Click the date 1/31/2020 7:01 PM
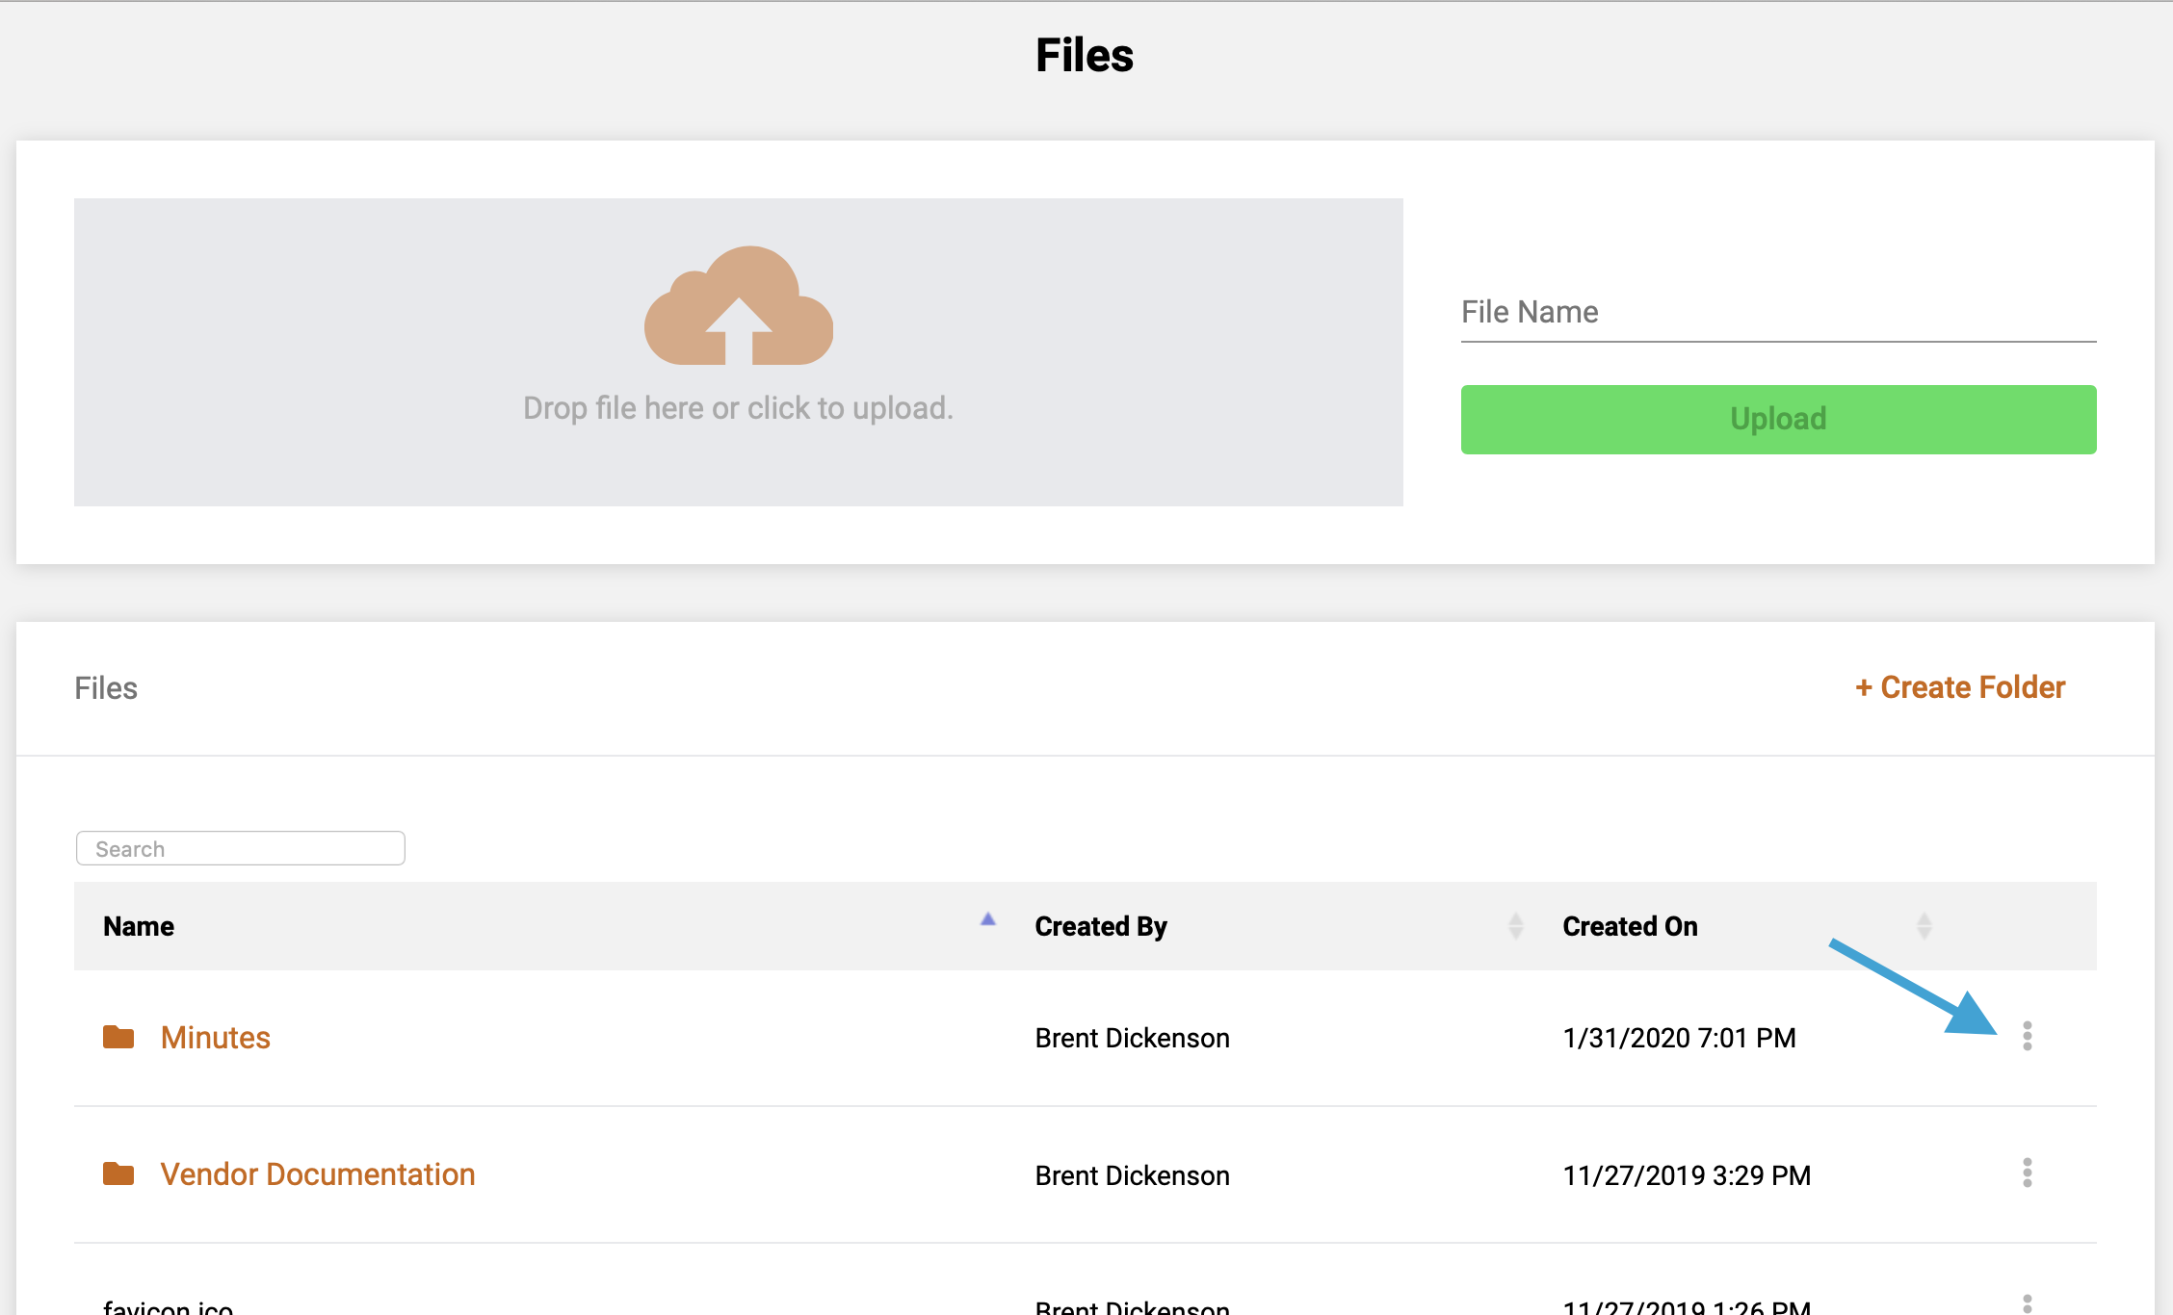The width and height of the screenshot is (2173, 1315). (x=1679, y=1038)
